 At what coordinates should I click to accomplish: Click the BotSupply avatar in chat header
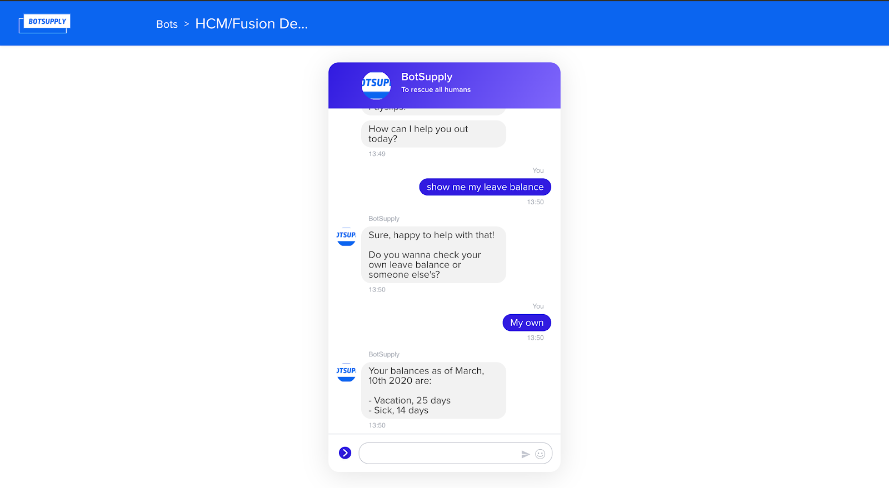tap(376, 85)
